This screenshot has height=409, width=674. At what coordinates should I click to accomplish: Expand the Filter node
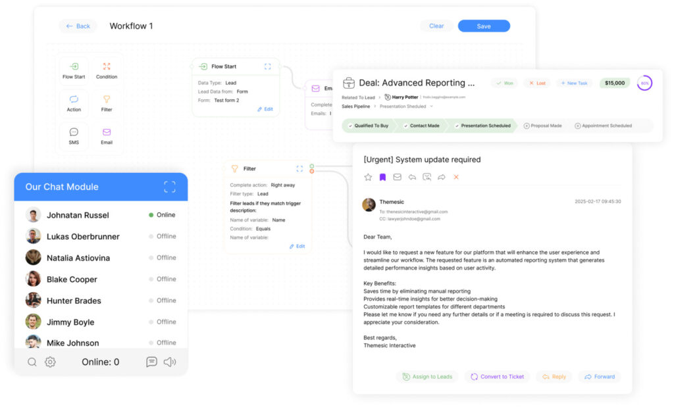(299, 169)
